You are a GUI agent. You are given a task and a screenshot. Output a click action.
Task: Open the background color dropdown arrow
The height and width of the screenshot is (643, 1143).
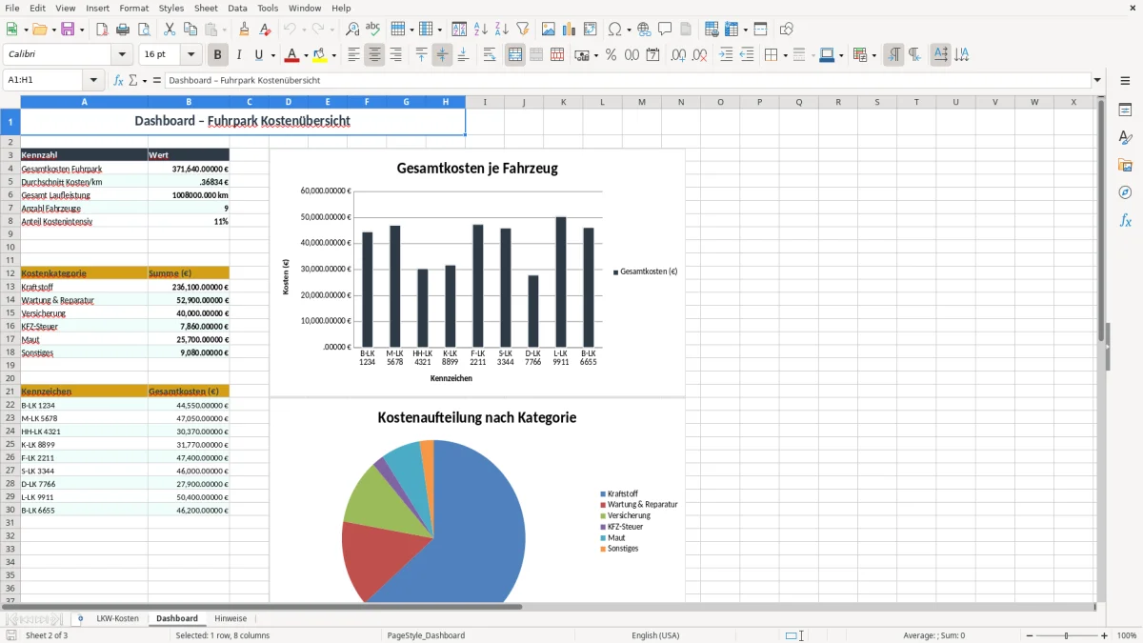(334, 55)
